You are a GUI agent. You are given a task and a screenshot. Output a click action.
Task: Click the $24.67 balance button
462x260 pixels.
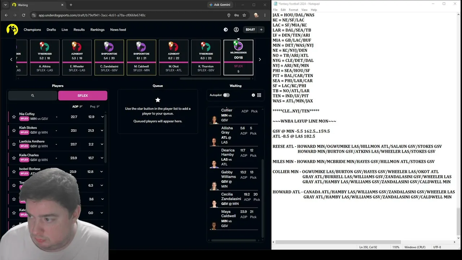(x=250, y=30)
